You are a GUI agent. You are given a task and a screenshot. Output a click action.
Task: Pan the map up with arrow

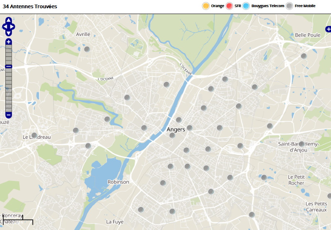[9, 20]
